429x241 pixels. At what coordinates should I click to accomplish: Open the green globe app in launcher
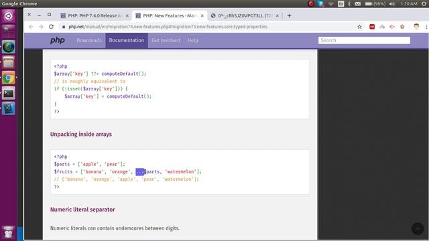click(x=9, y=47)
